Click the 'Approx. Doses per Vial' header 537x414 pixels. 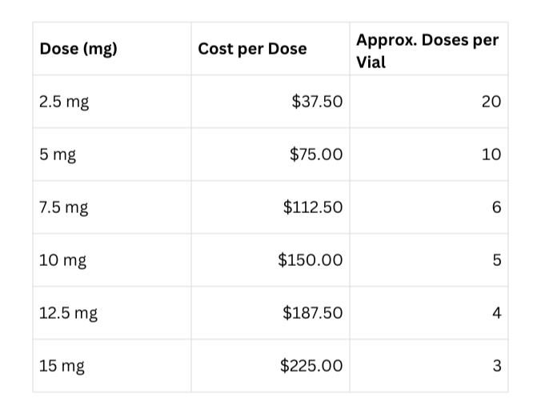(429, 49)
